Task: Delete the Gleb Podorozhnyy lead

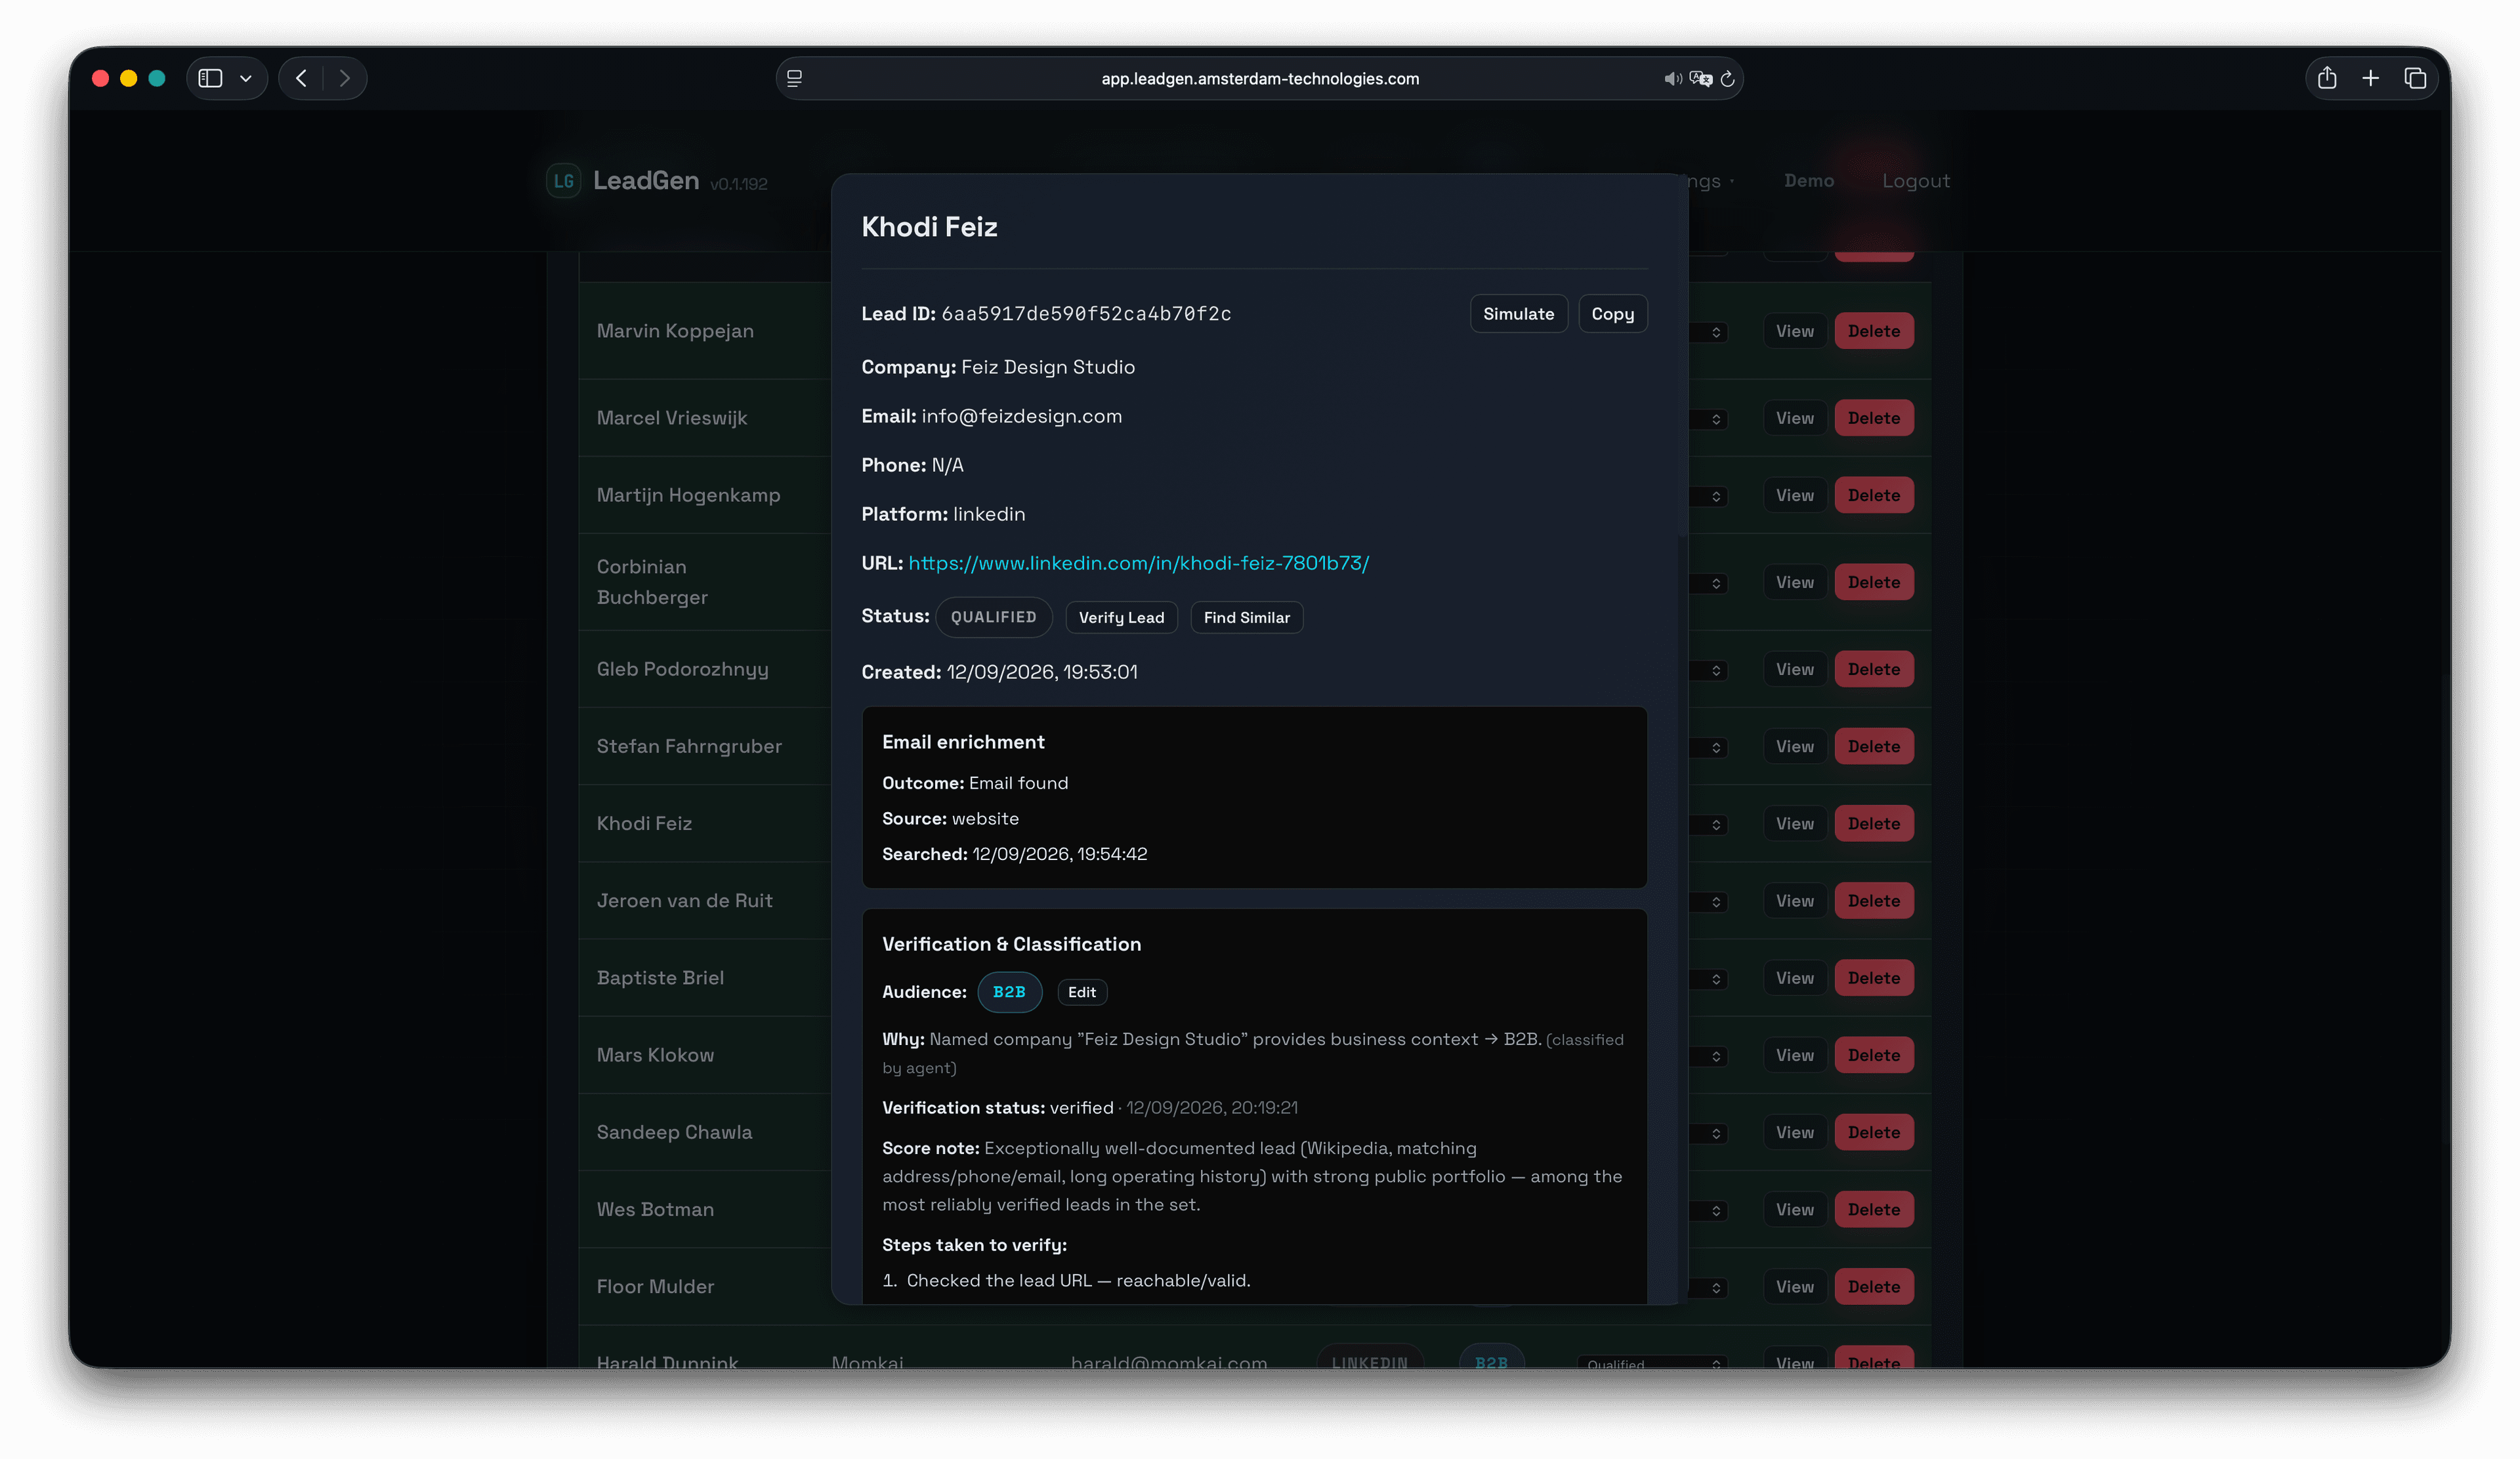Action: [x=1873, y=668]
